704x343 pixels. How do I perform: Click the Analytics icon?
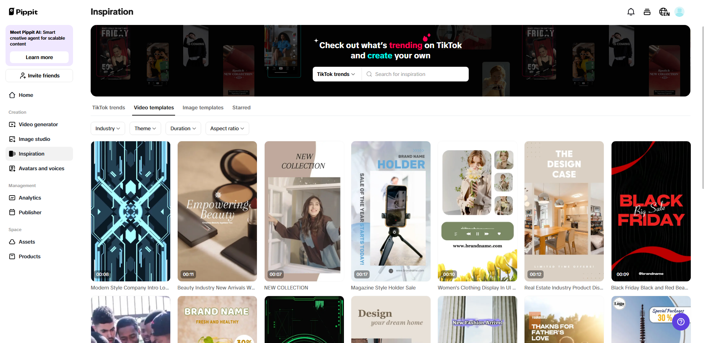tap(12, 198)
